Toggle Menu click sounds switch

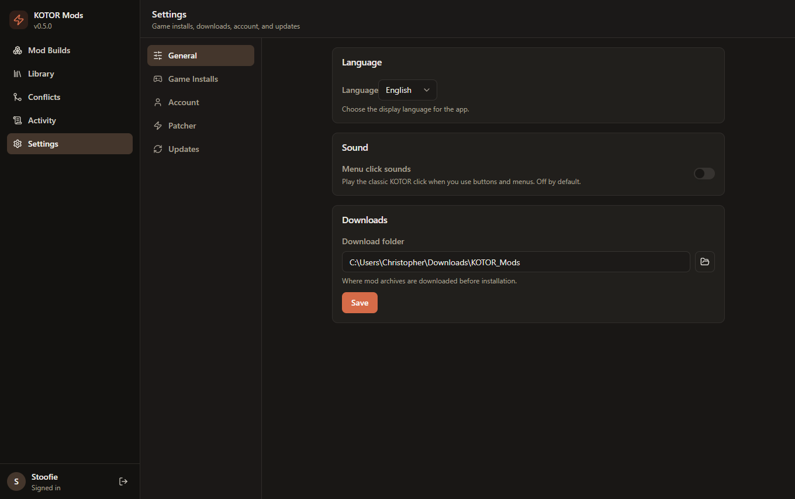click(704, 174)
